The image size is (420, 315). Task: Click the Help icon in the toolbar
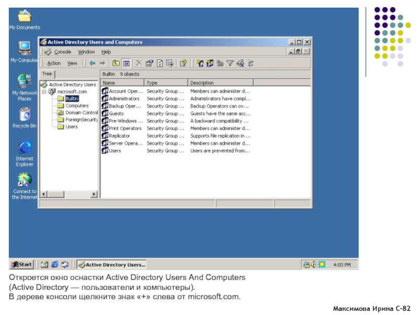[183, 63]
